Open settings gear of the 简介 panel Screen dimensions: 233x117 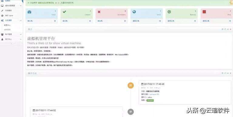(x=222, y=29)
